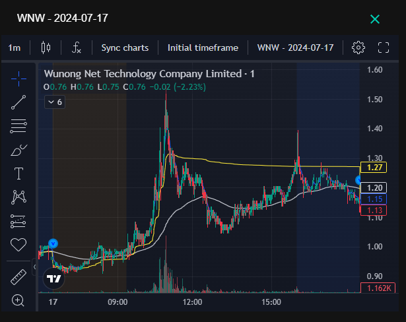Screen dimensions: 406x322
Task: Click the TradingView logo
Action: click(53, 278)
